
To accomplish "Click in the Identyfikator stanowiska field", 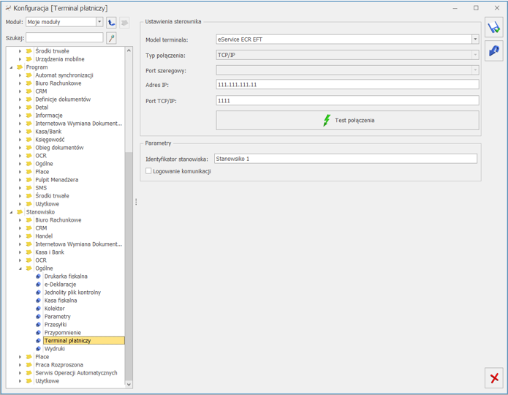I will click(345, 159).
